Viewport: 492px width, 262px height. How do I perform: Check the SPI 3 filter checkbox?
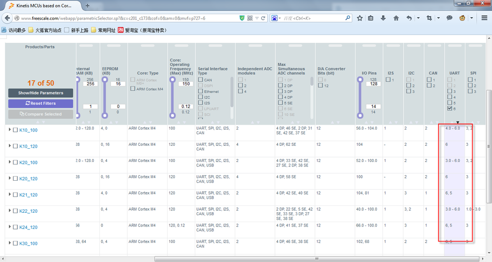click(470, 91)
